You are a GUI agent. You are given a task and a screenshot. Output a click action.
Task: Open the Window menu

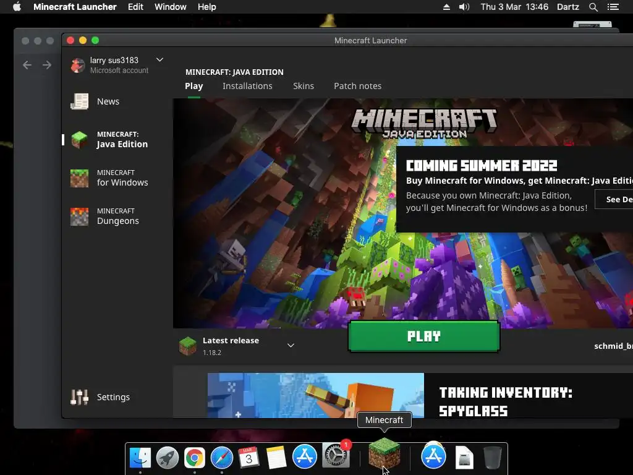[x=171, y=7]
